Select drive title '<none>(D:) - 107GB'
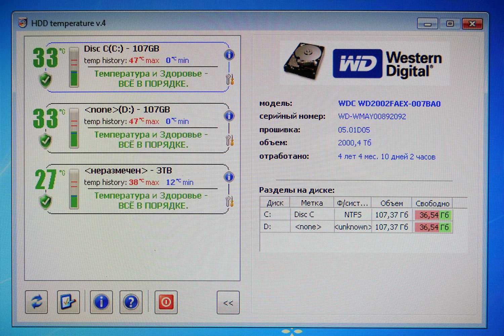The image size is (504, 336). point(127,110)
